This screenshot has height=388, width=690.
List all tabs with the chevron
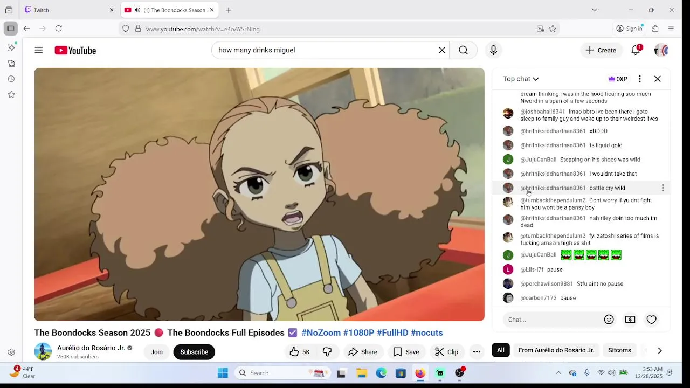(x=594, y=10)
